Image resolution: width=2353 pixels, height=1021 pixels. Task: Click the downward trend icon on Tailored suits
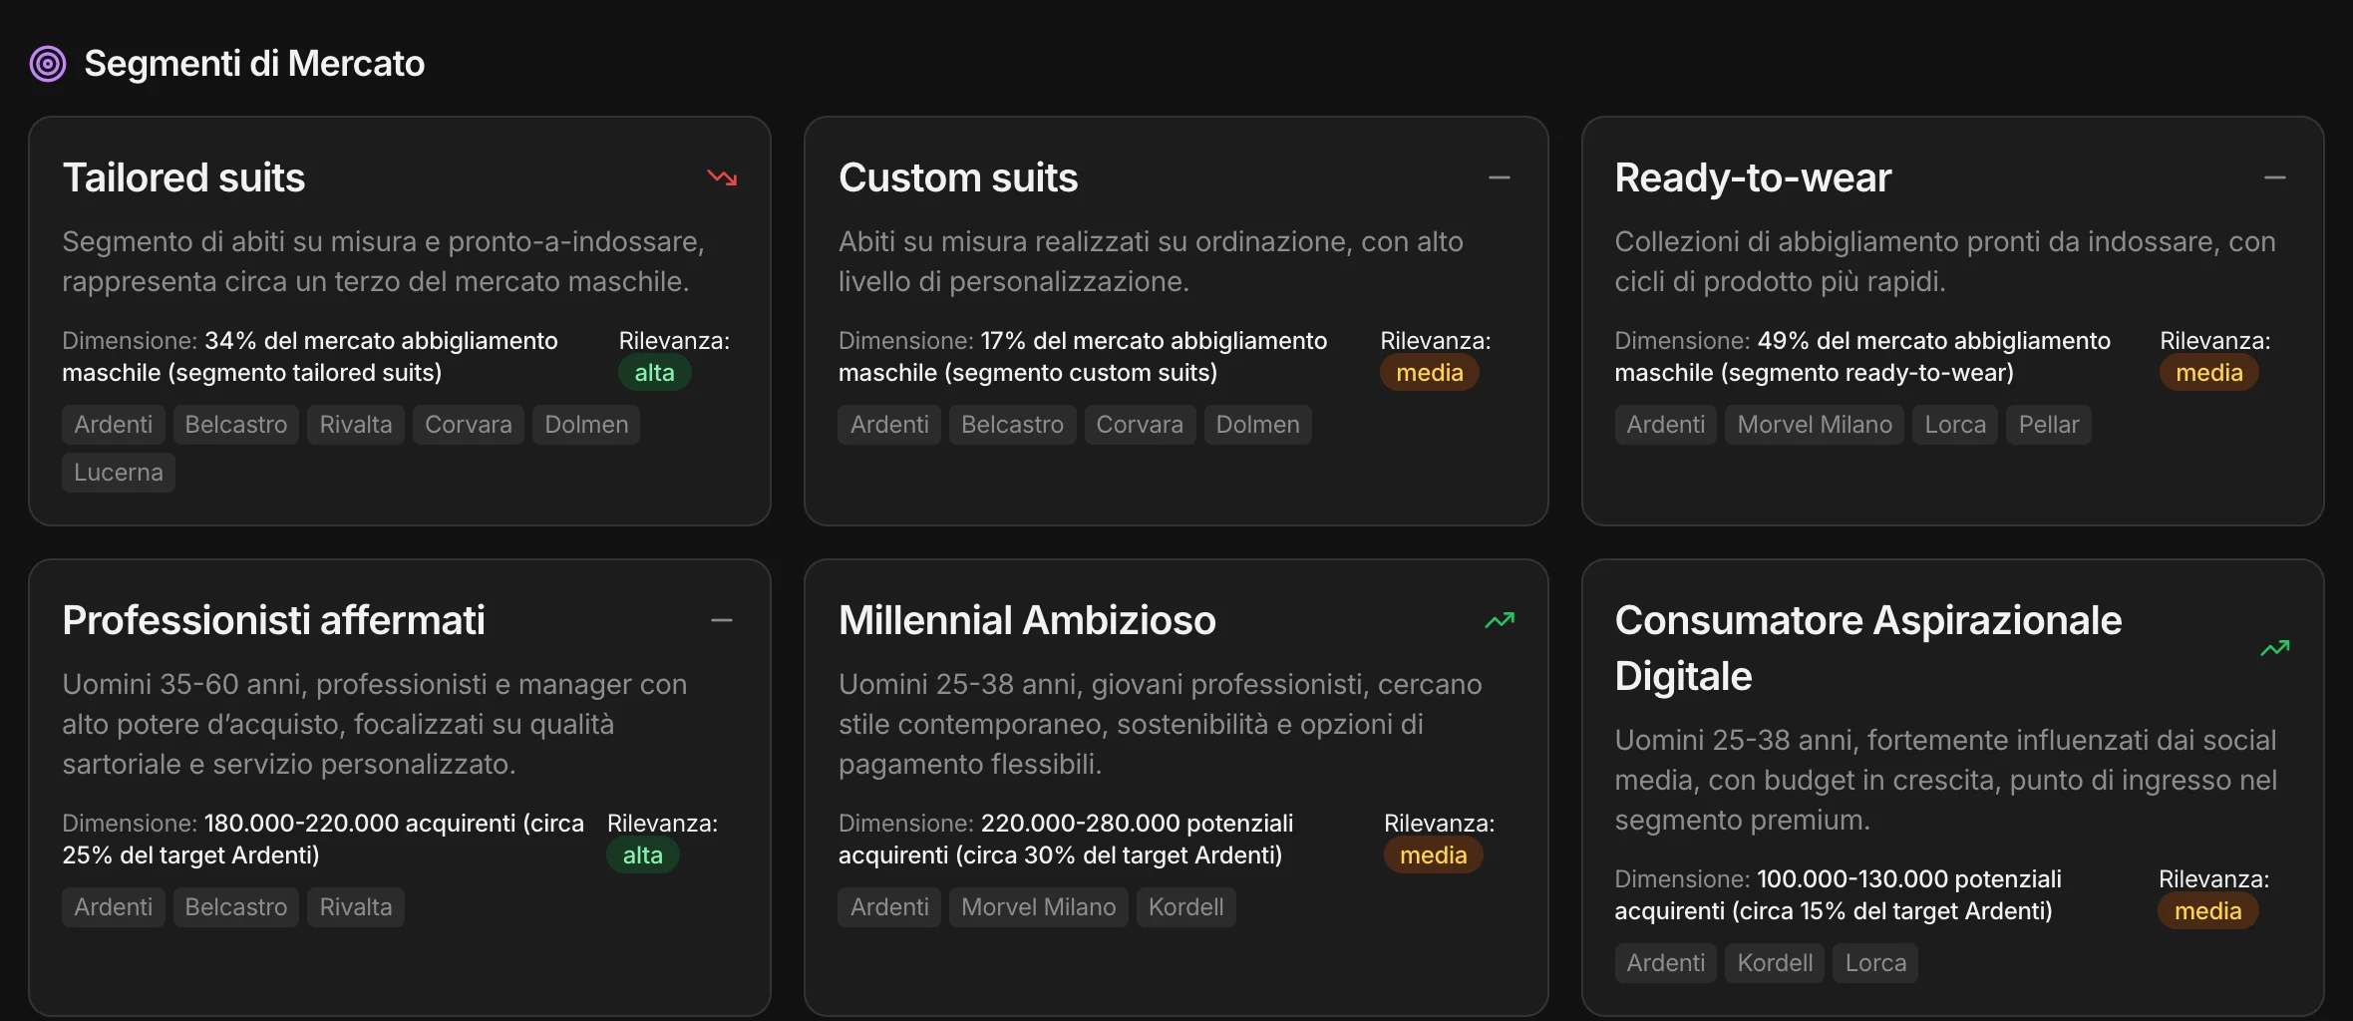pos(722,177)
